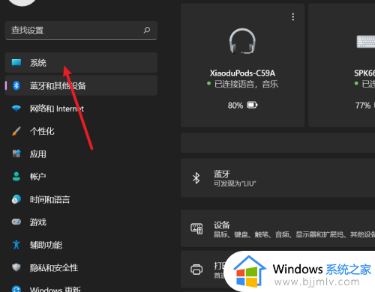
Task: Click the SPK keyboard device icon
Action: [366, 41]
